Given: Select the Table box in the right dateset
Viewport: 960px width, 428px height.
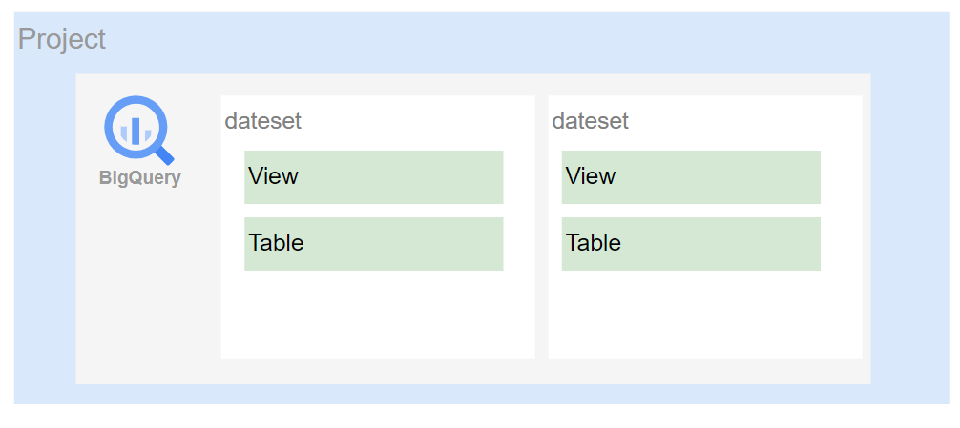Looking at the screenshot, I should coord(691,244).
